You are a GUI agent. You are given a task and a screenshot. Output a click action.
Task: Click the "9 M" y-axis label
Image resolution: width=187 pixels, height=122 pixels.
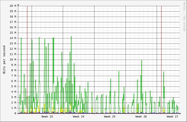coord(14,65)
